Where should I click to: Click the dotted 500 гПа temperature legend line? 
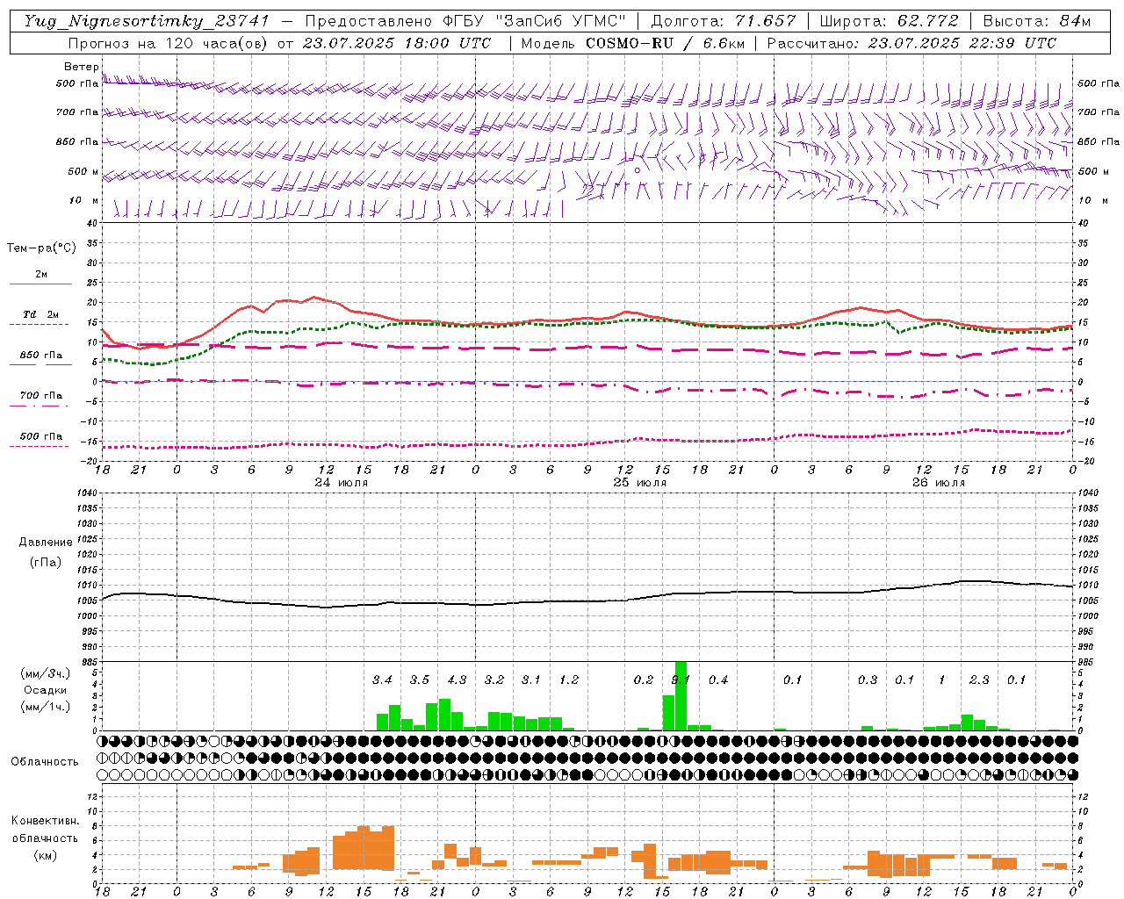tap(40, 447)
